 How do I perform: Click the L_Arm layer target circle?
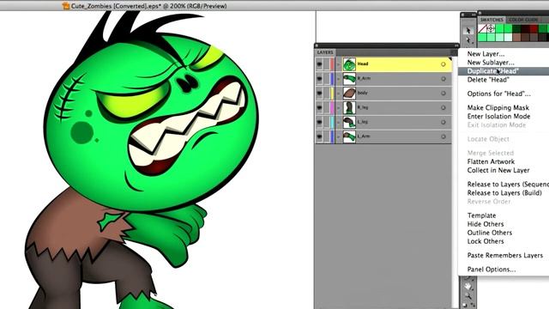(443, 136)
